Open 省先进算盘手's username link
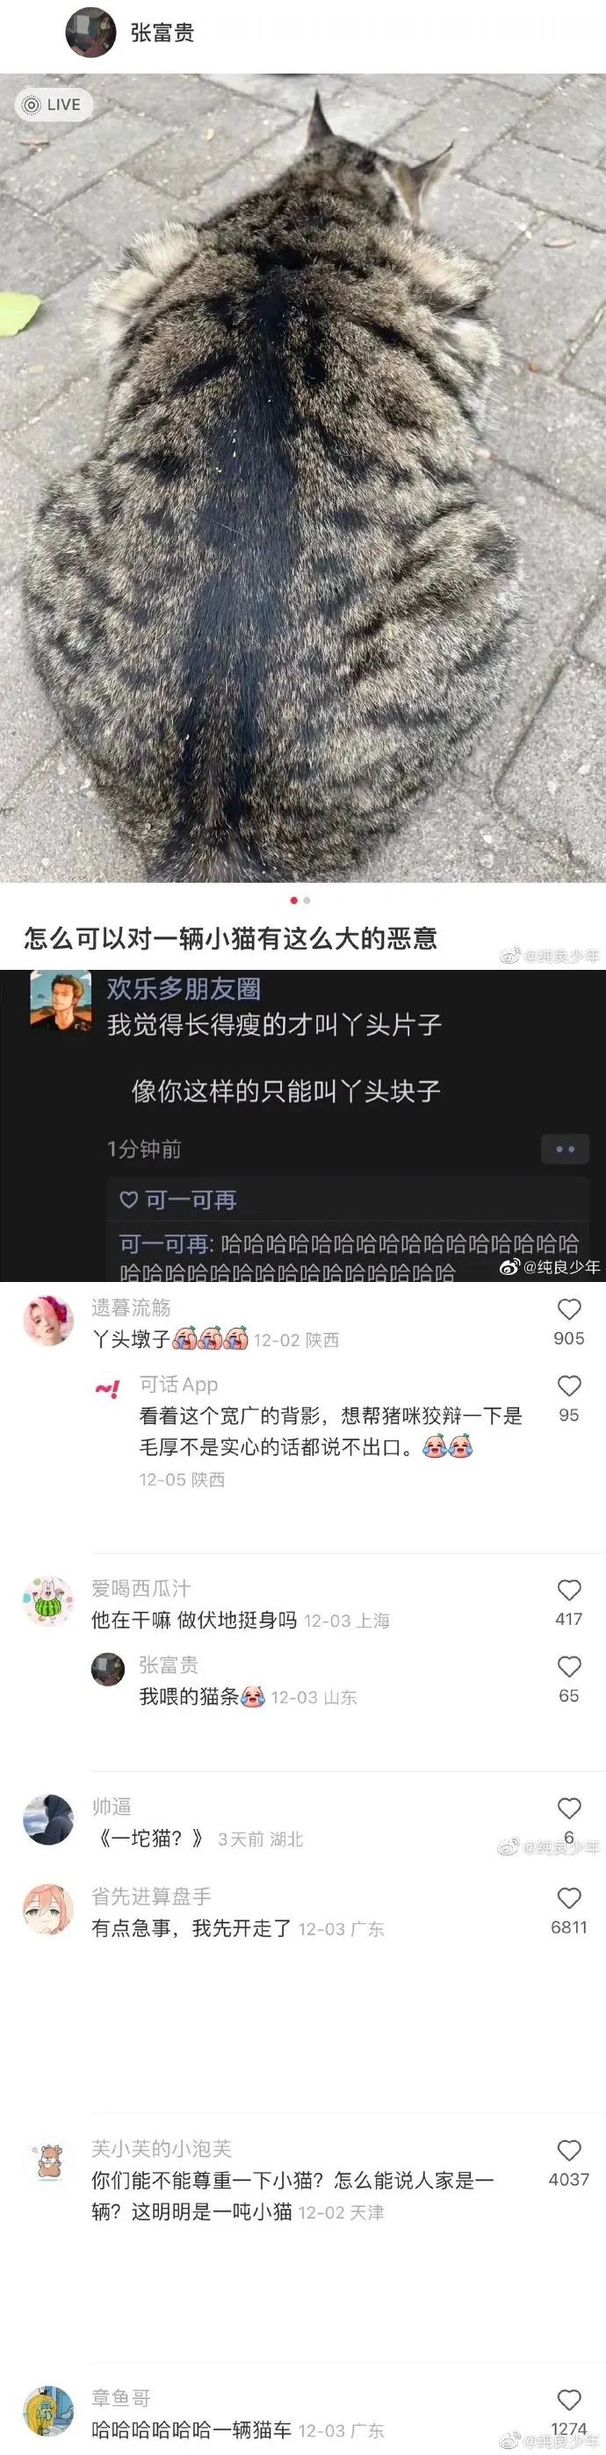The image size is (606, 2455). point(151,1896)
